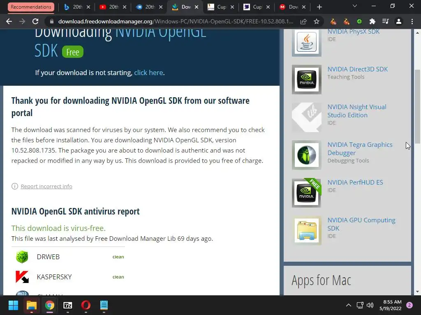Click the Report incorrect info link
This screenshot has height=315, width=421.
(x=46, y=187)
